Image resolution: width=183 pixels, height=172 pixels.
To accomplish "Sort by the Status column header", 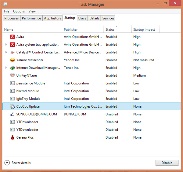I will coord(118,29).
